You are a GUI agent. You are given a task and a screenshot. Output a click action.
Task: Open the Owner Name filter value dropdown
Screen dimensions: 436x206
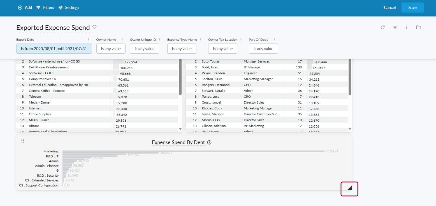(x=111, y=49)
